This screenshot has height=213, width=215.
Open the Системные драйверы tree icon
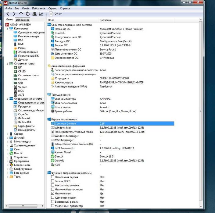(15, 110)
